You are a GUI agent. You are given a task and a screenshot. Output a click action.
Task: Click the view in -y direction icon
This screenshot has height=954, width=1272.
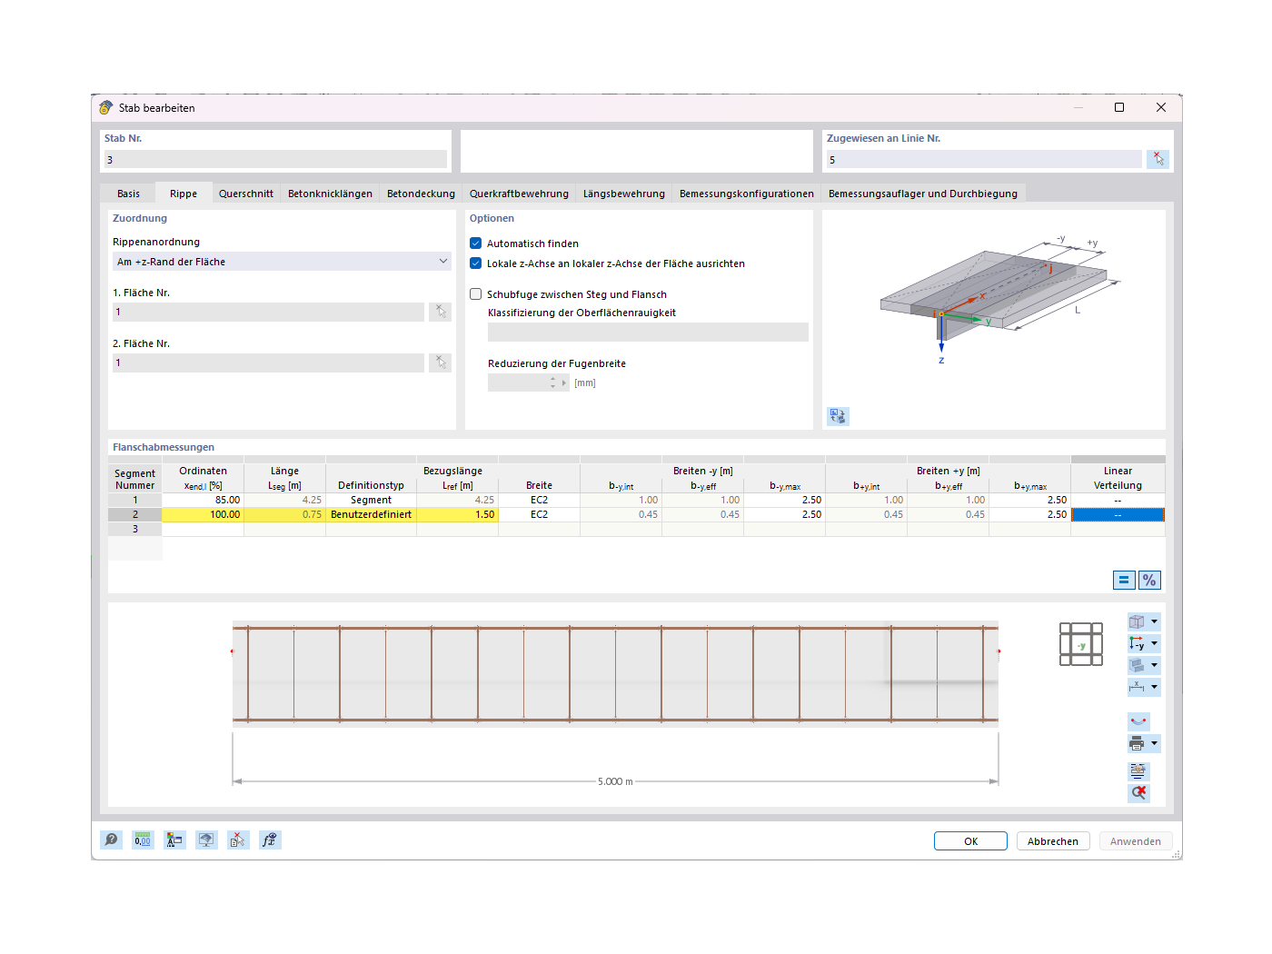1137,643
